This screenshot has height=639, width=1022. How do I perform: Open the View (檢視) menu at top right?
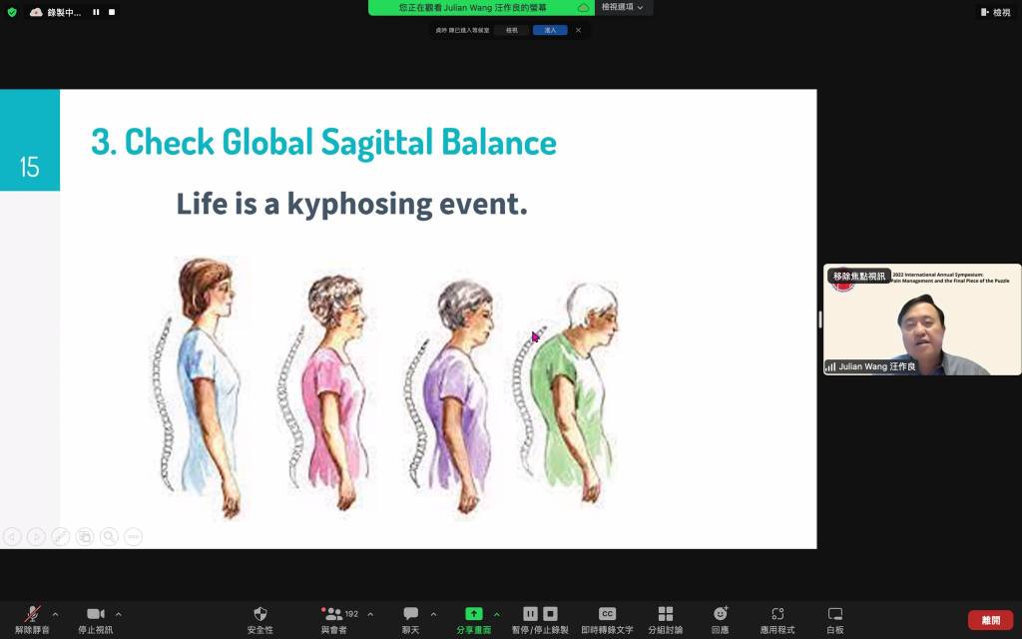995,12
